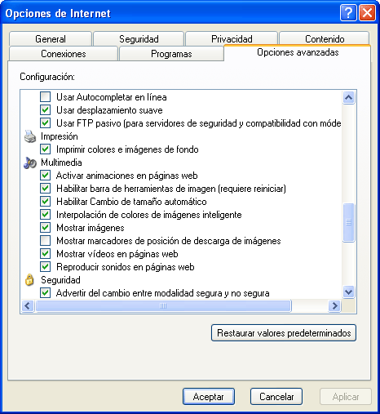Click the help question mark button
This screenshot has width=380, height=414.
click(x=348, y=13)
